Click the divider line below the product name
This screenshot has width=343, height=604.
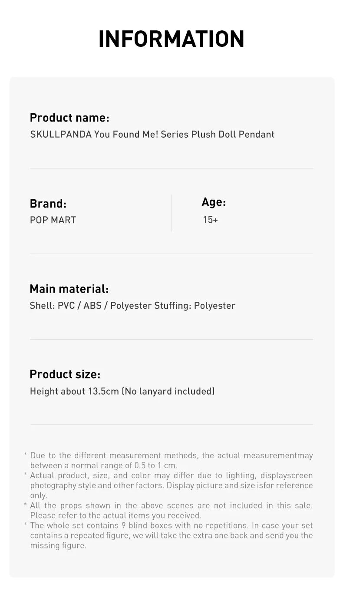click(171, 168)
